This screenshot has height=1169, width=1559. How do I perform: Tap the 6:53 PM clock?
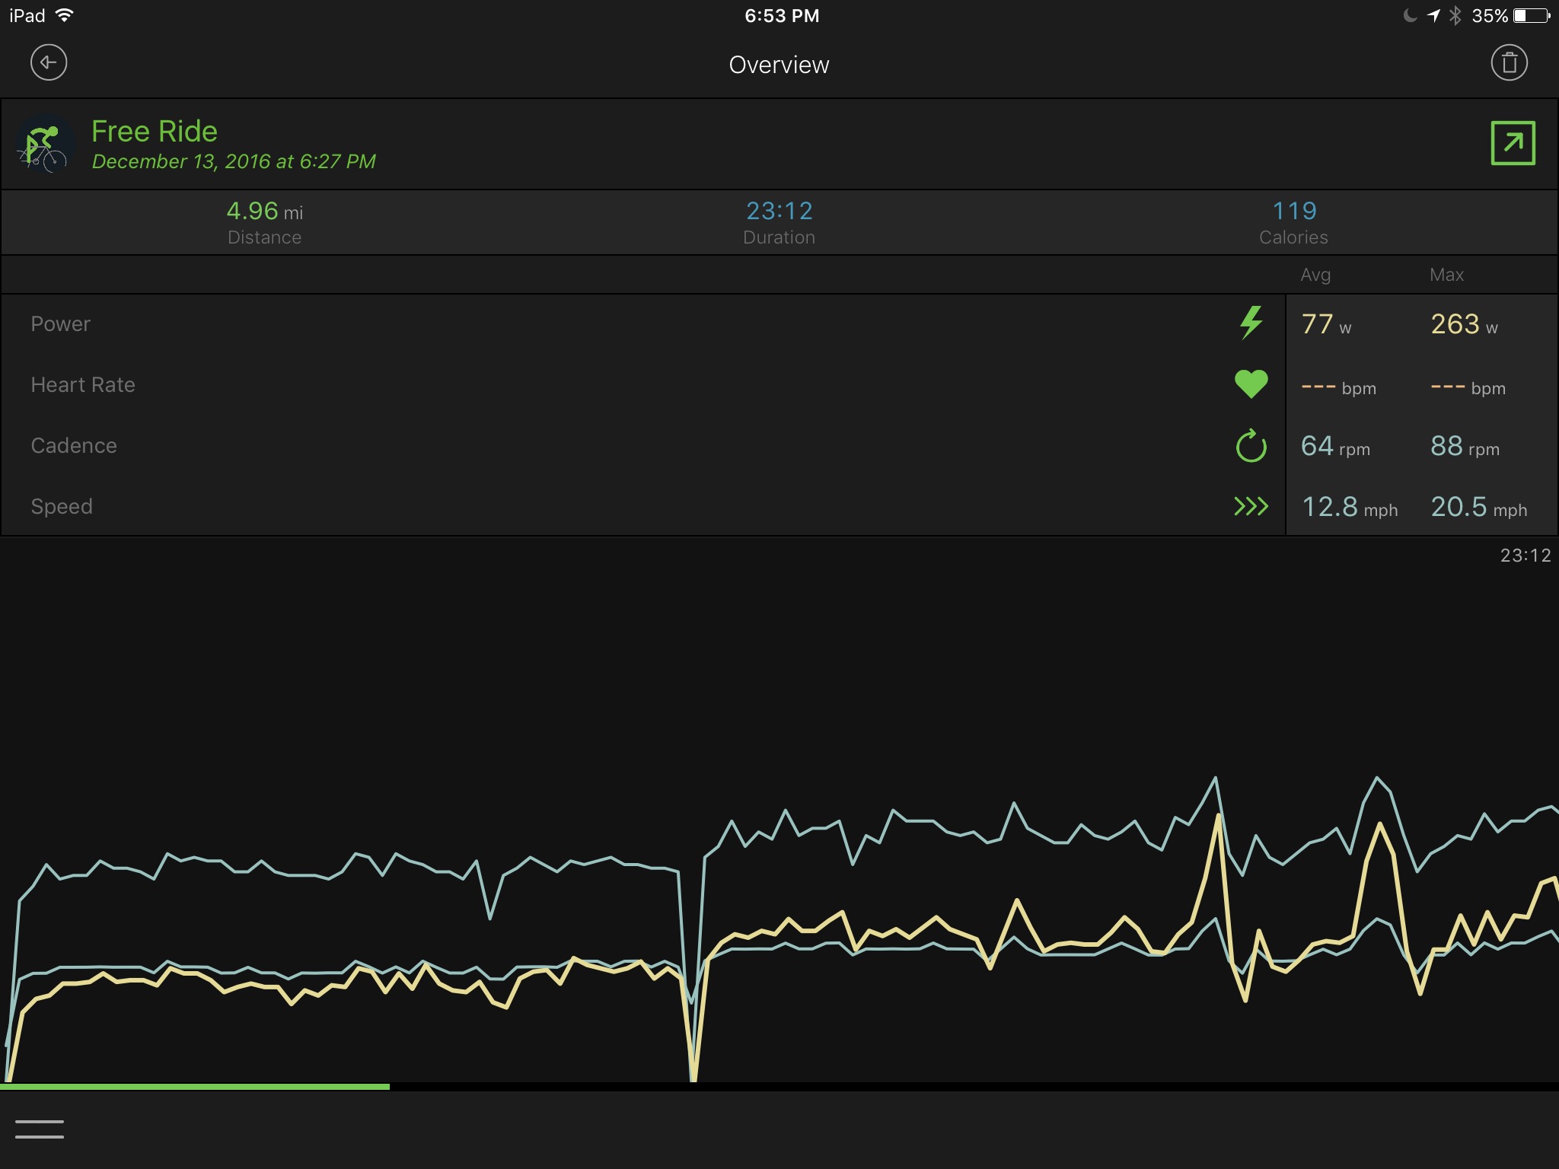pos(782,16)
